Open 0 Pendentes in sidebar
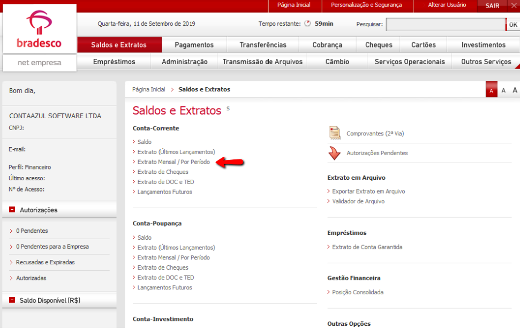Image resolution: width=520 pixels, height=329 pixels. [32, 231]
